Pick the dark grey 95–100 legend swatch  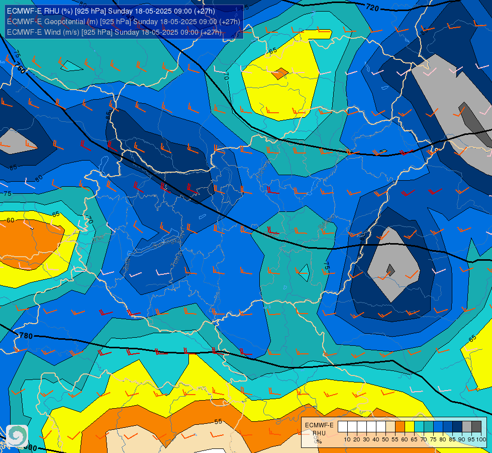click(476, 426)
